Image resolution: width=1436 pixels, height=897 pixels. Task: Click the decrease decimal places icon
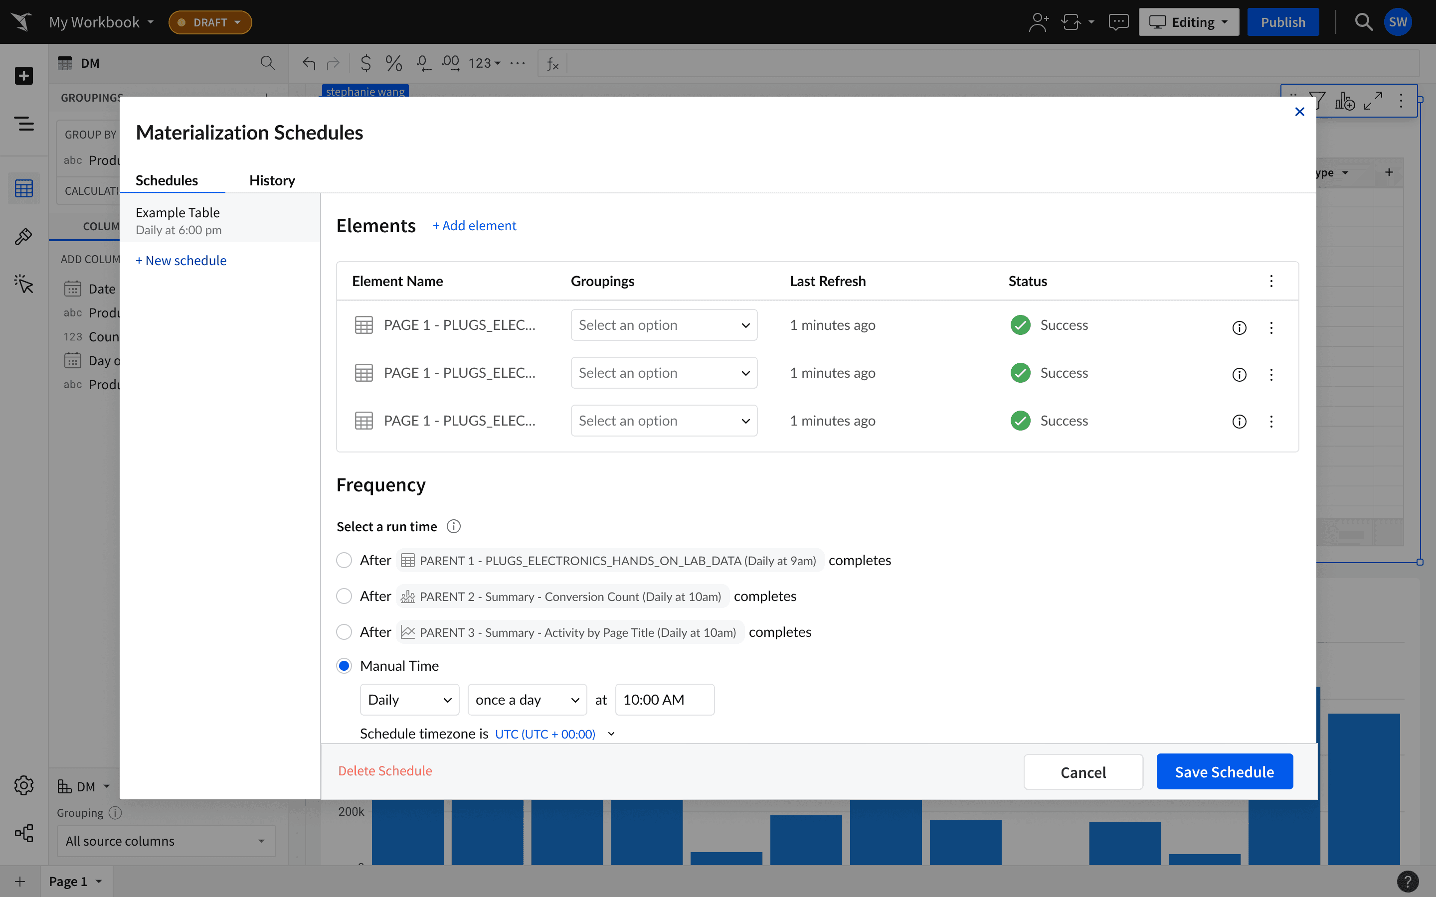[x=423, y=63]
